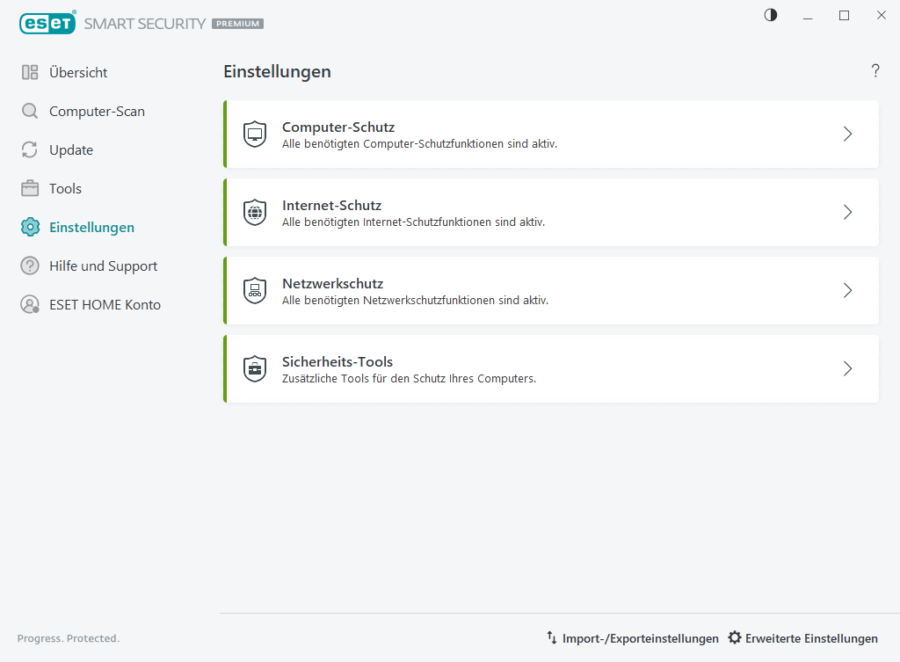Click the Computer-Scan magnifier icon

[30, 112]
